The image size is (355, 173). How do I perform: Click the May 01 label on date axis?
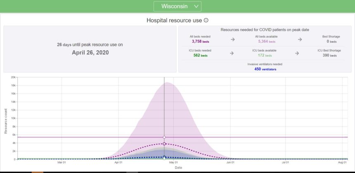[174, 163]
